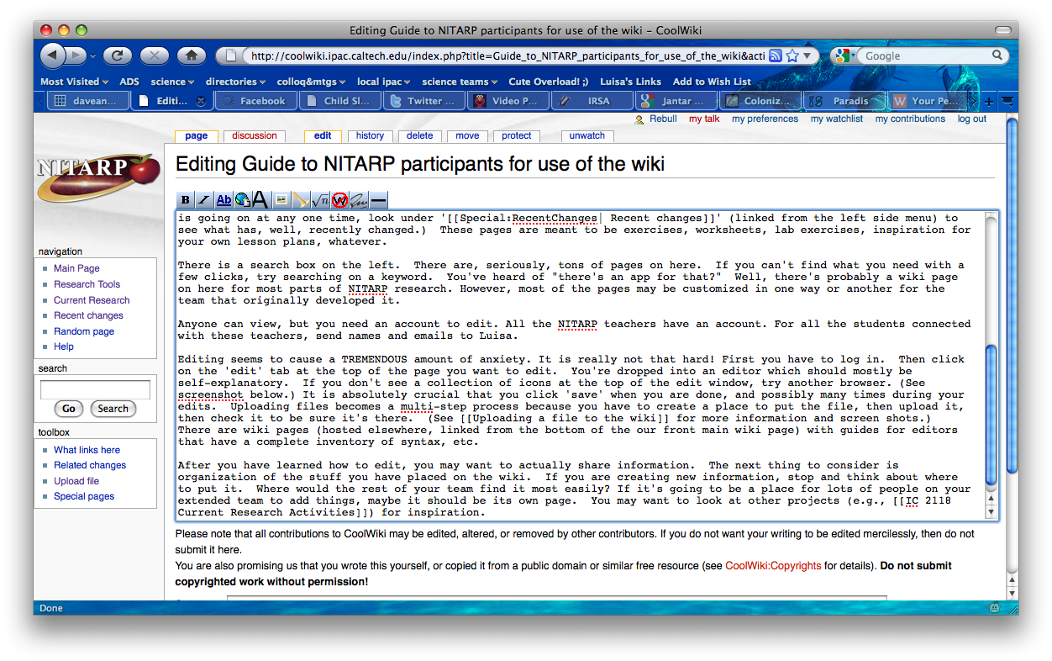1052x661 pixels.
Task: Click the ignore wiki formatting icon
Action: (x=339, y=200)
